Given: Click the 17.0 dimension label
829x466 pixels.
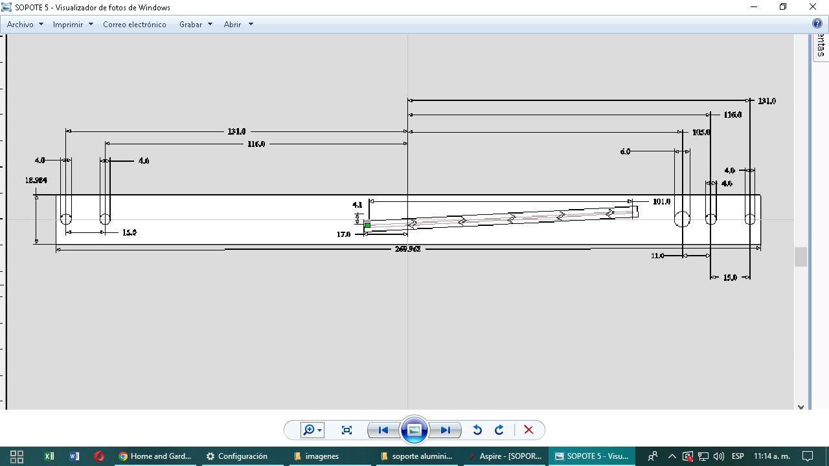Looking at the screenshot, I should coord(343,234).
